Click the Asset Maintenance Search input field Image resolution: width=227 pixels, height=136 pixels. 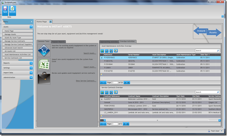coord(206,51)
